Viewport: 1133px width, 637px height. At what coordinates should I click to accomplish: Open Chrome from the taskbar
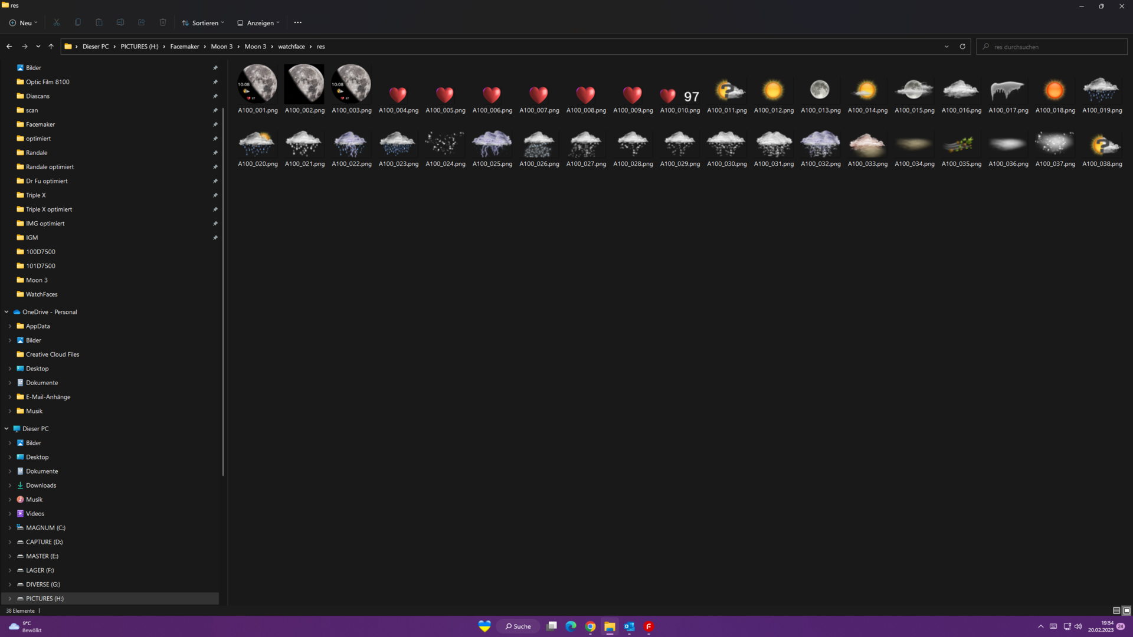pyautogui.click(x=590, y=626)
